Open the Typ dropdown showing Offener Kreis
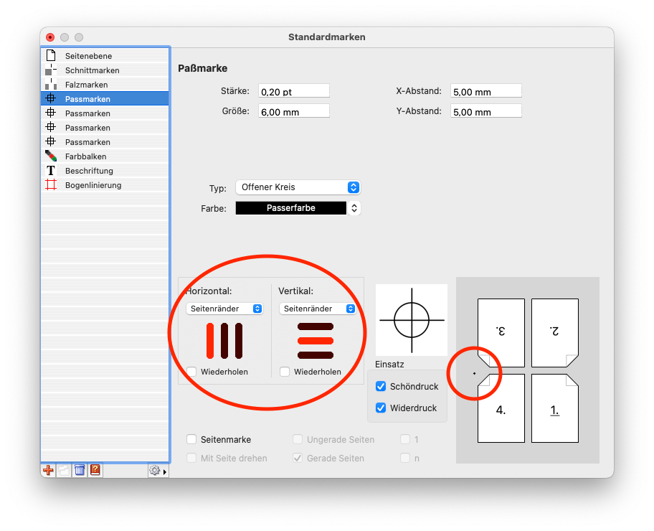 (x=298, y=187)
